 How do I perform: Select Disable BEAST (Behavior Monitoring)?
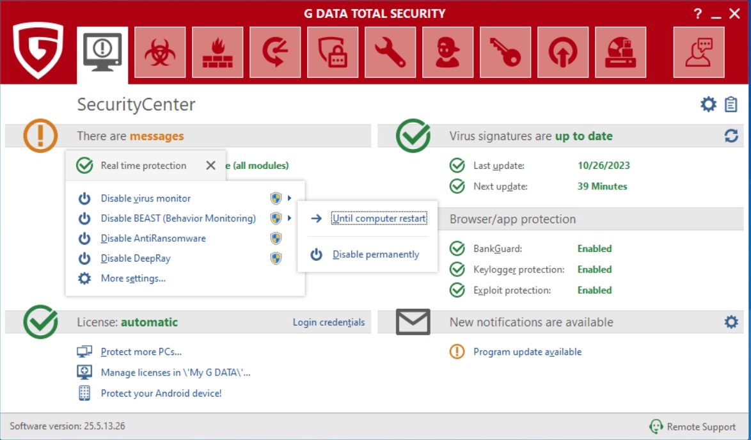pyautogui.click(x=178, y=218)
